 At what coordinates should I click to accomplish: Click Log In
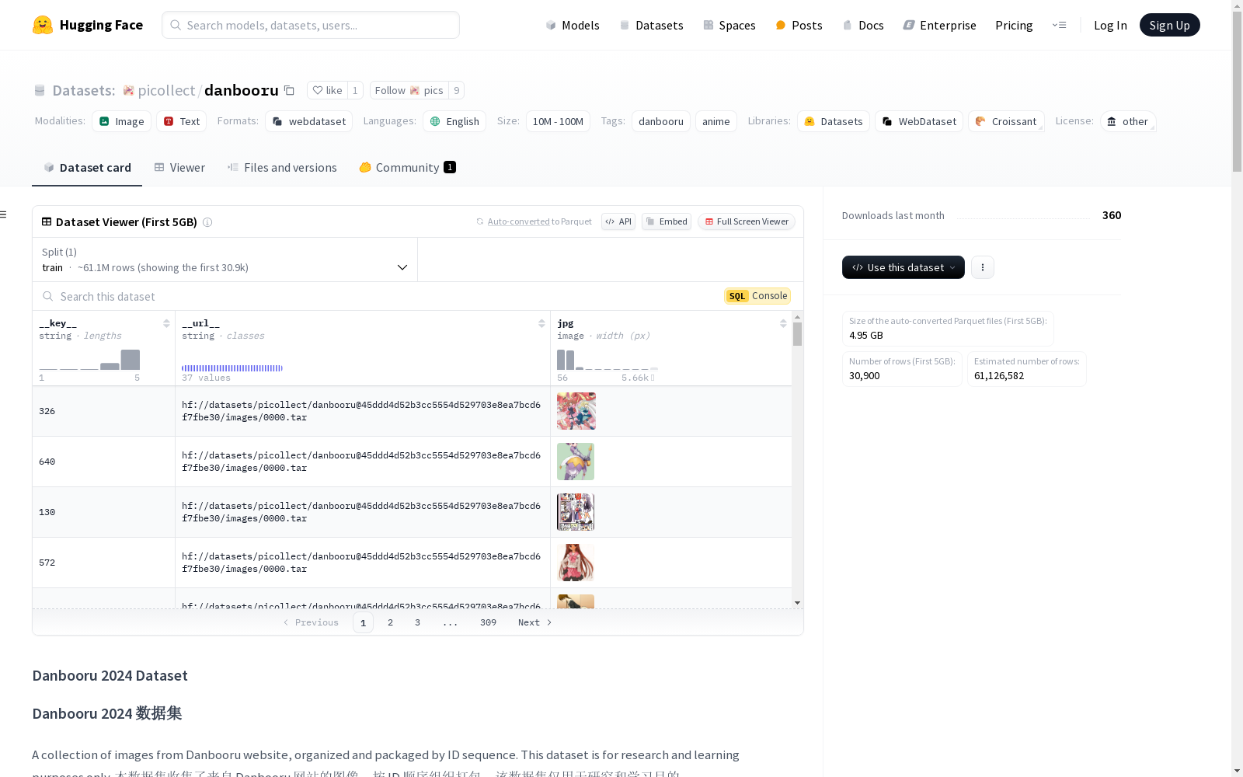pyautogui.click(x=1110, y=25)
